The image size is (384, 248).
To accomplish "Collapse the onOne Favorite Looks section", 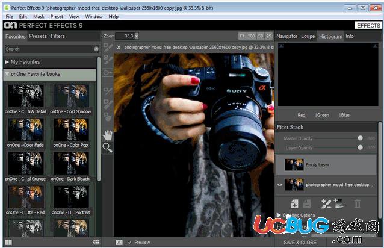I will click(7, 74).
